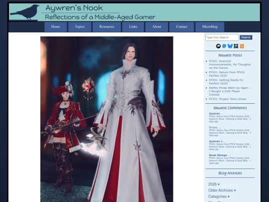Viewport: 269px width, 202px height.
Task: Click the FFXIV characters screenshot image
Action: pos(107,119)
